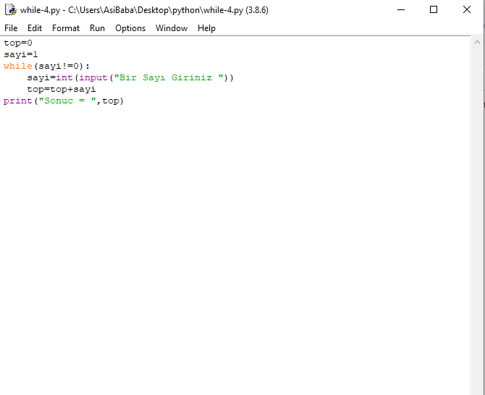Place cursor on the top=0 line

click(x=18, y=43)
